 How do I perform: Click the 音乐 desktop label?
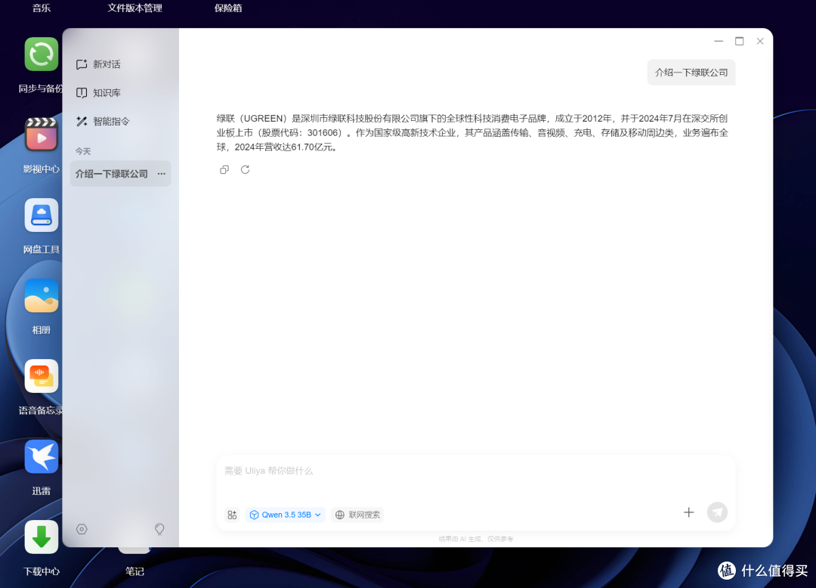coord(41,8)
